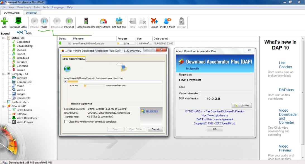Image resolution: width=305 pixels, height=164 pixels.
Task: Collapse the Status - All tree node
Action: [3, 38]
